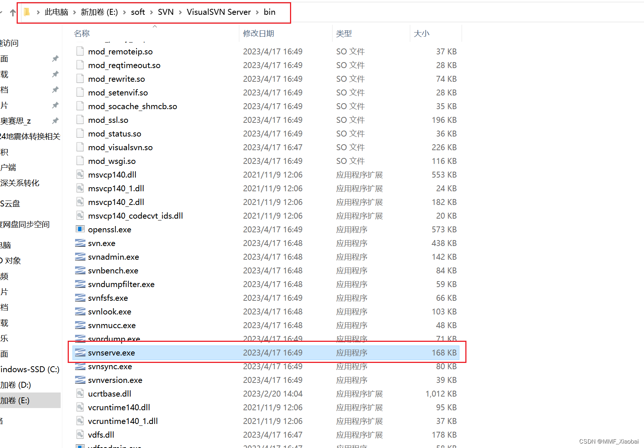The width and height of the screenshot is (644, 448).
Task: Click the 573 KB size of openssl.exe
Action: (x=444, y=229)
